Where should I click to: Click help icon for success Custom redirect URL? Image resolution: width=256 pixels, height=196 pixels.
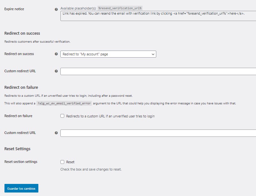[x=56, y=71]
